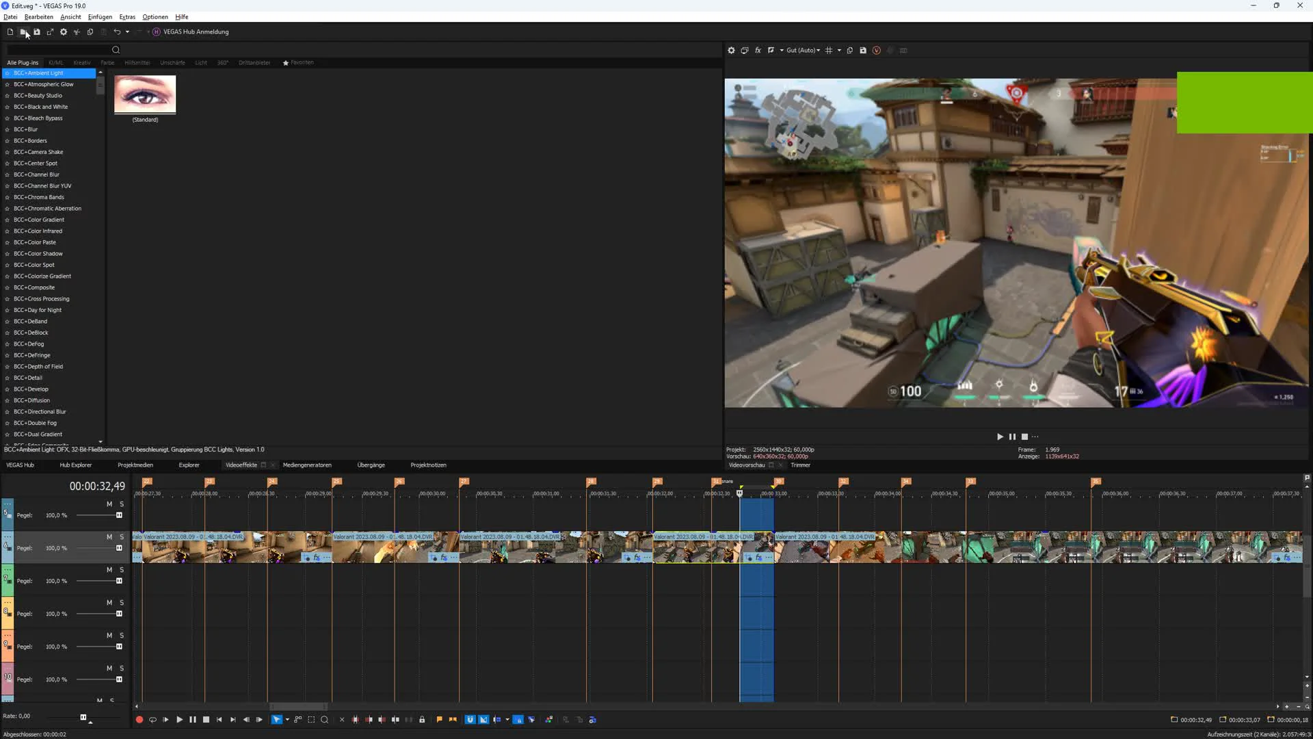The image size is (1313, 739).
Task: Select BCC+Chroma Bands plug-in
Action: pos(39,197)
